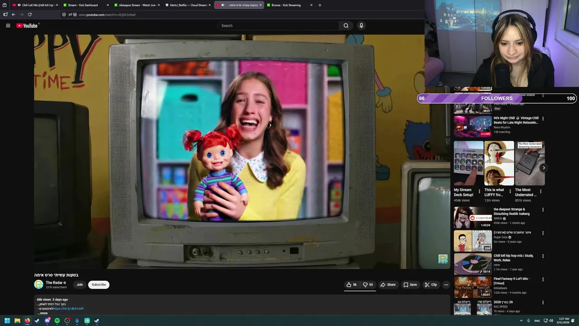The image size is (579, 326).
Task: Open options for Chill lofi hip hop mix
Action: coord(543,256)
